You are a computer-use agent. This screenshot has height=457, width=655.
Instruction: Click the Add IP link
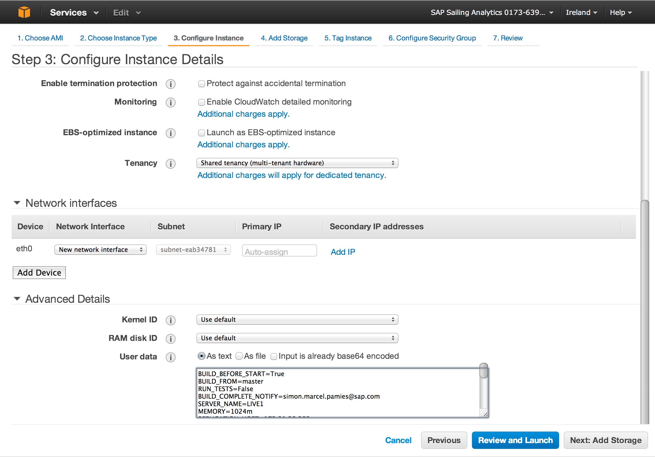(343, 252)
